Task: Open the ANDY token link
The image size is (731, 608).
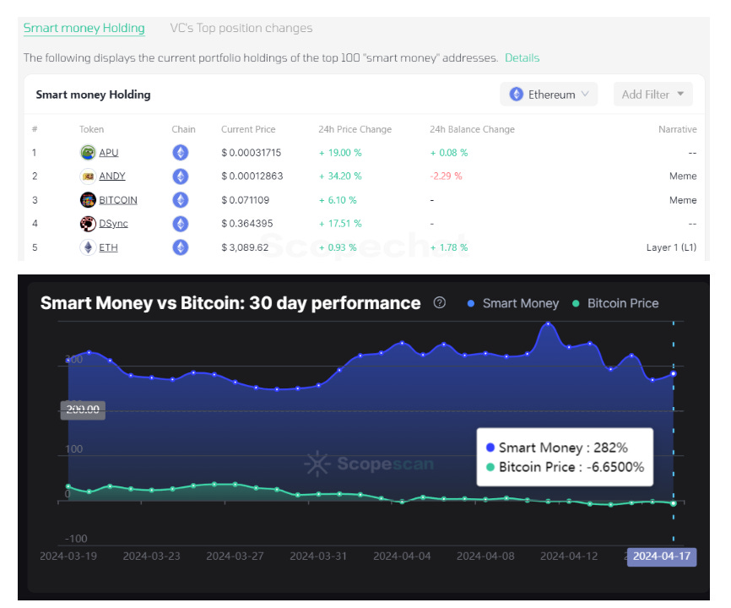Action: (x=112, y=176)
